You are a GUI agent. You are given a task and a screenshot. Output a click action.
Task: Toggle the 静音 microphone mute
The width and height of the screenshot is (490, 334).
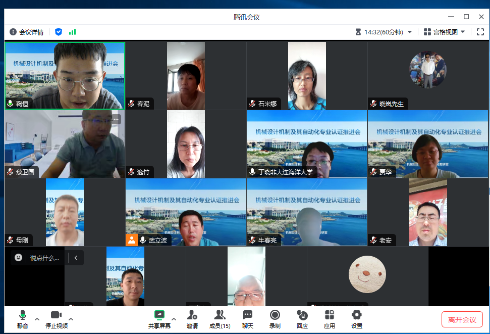click(x=22, y=319)
